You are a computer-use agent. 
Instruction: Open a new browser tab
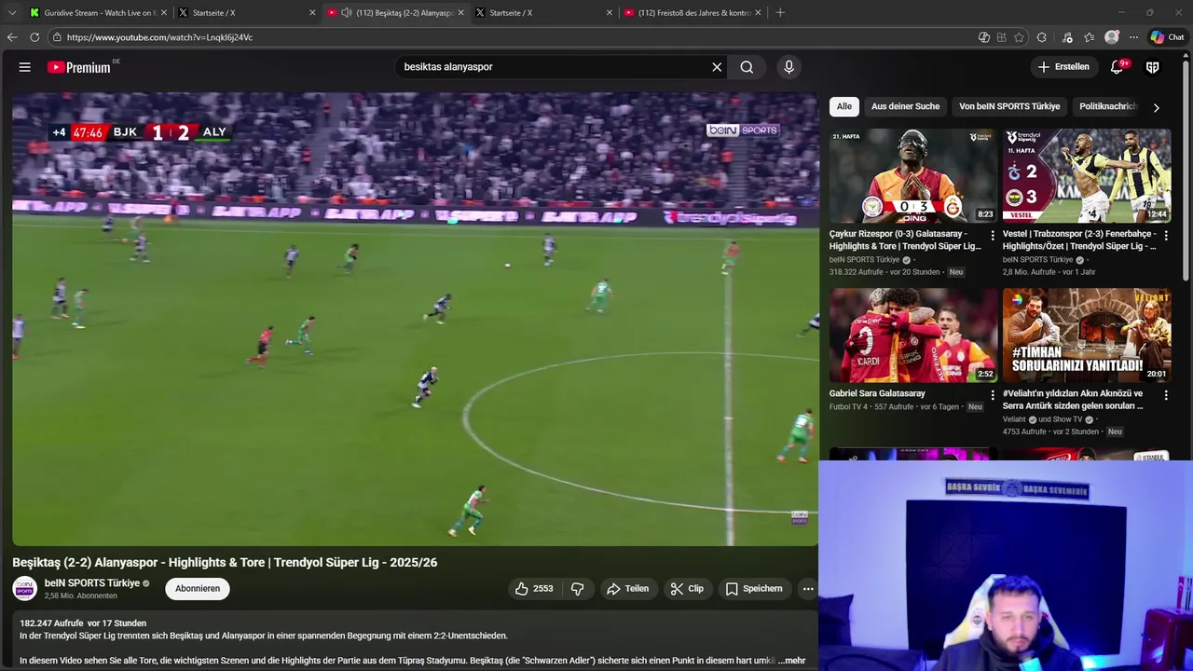tap(780, 13)
